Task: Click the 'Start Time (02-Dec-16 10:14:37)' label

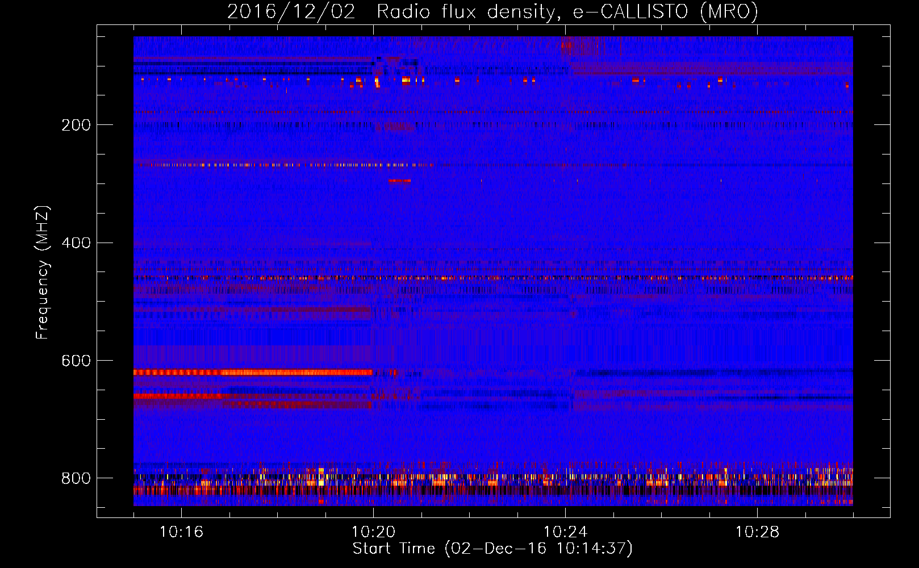Action: tap(492, 549)
